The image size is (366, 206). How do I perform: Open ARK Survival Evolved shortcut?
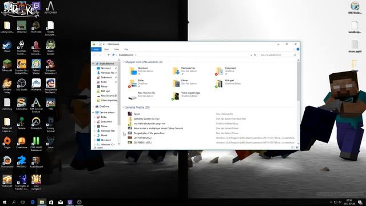click(x=36, y=105)
